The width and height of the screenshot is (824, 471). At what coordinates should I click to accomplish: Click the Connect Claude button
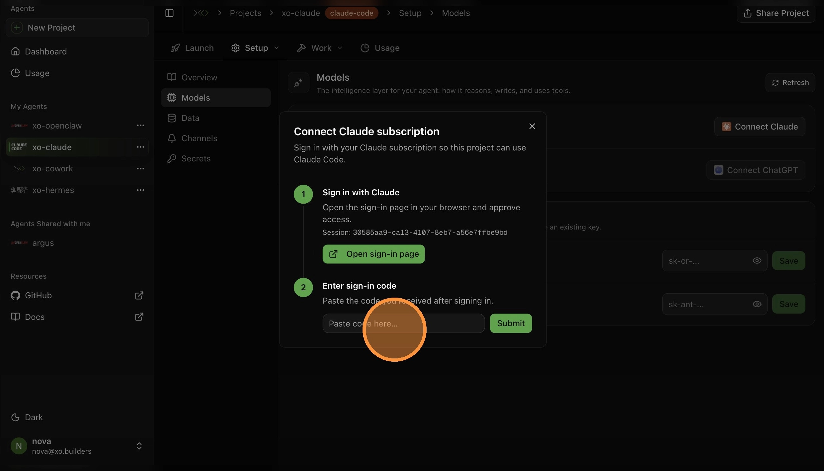(760, 127)
